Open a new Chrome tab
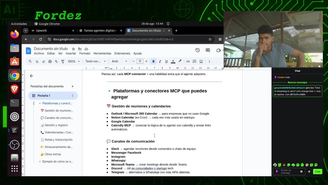 [x=176, y=31]
